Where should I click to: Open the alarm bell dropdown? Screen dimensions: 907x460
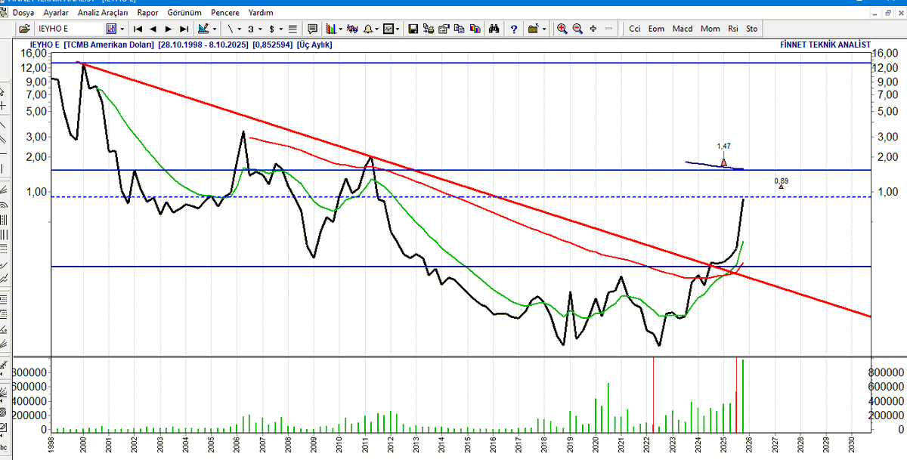click(376, 29)
